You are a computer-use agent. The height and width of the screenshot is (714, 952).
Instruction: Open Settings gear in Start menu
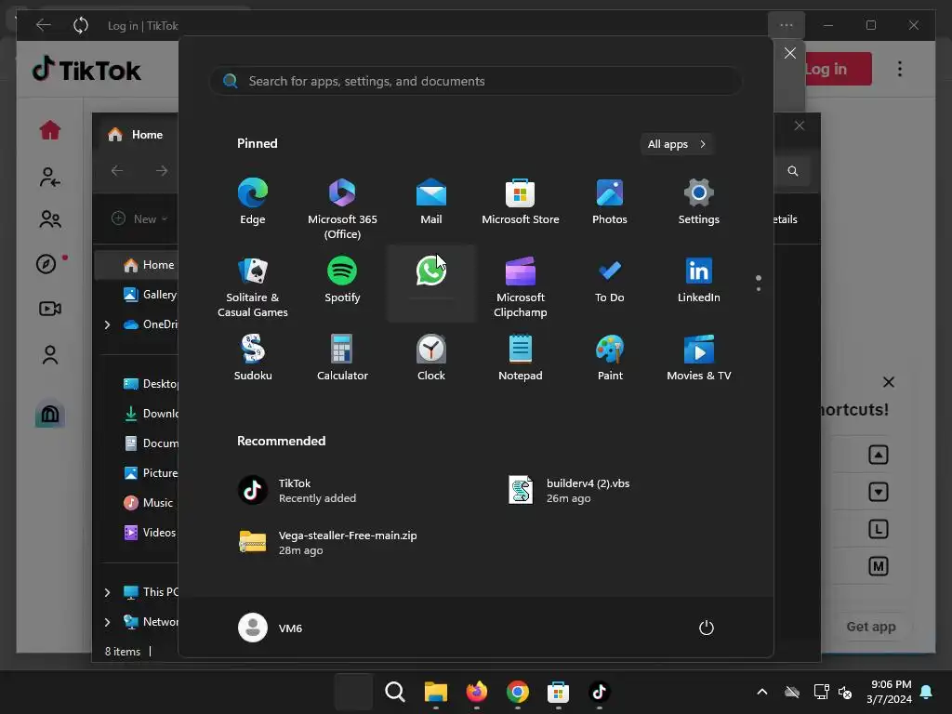click(x=699, y=202)
